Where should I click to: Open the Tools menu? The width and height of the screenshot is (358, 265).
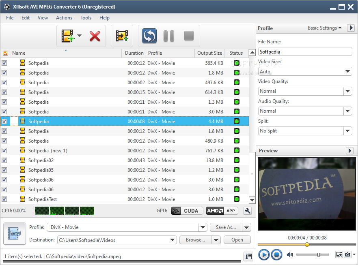click(x=86, y=18)
